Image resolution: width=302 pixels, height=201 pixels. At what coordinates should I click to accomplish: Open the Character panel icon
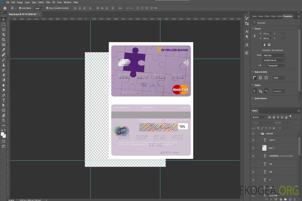pyautogui.click(x=247, y=32)
